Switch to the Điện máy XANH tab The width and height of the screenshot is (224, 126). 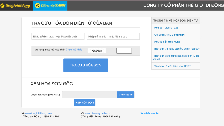(50, 6)
